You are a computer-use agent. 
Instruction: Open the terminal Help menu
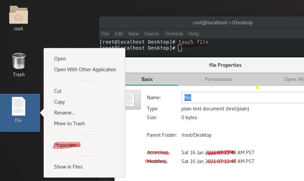click(194, 34)
